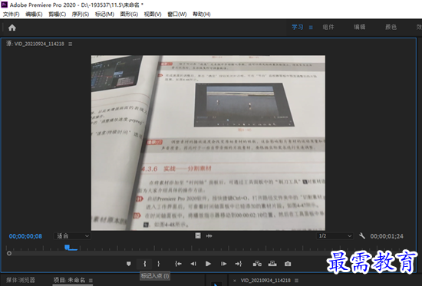Open the 图形(G) menu

coord(129,15)
